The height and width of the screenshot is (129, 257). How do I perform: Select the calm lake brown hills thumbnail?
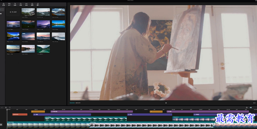(28, 49)
